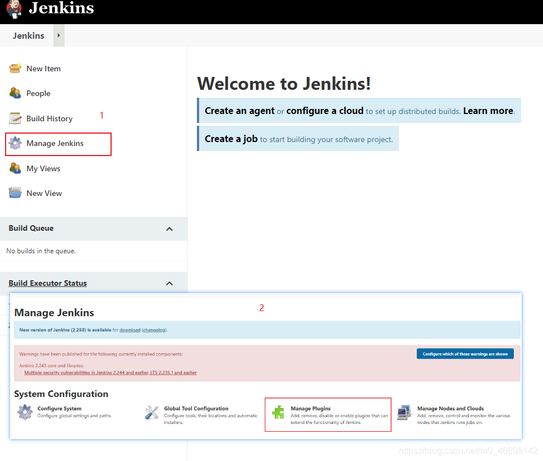Expand the Jenkins breadcrumb dropdown arrow
543x461 pixels.
point(59,35)
